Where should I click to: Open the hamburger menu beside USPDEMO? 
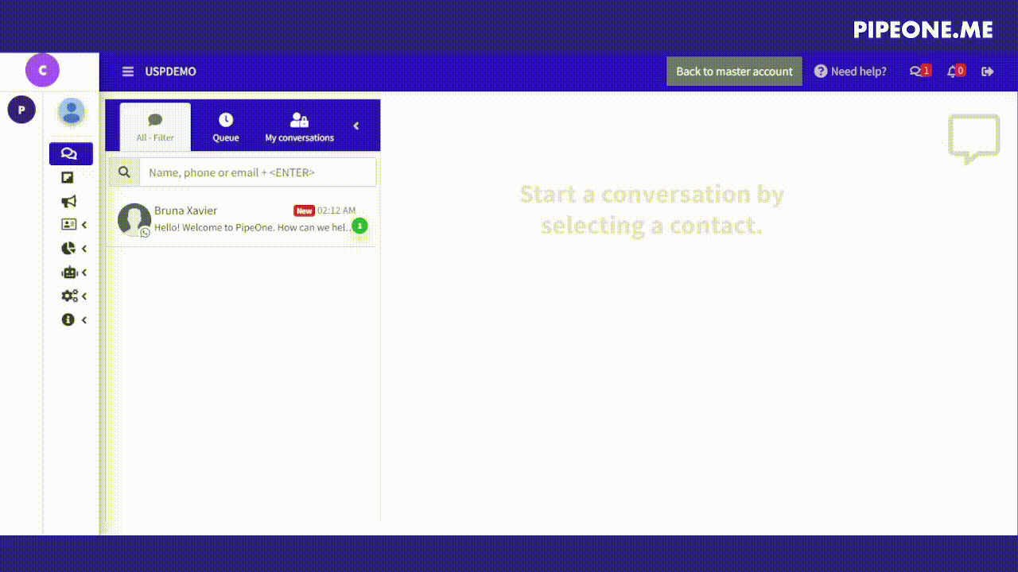tap(127, 71)
